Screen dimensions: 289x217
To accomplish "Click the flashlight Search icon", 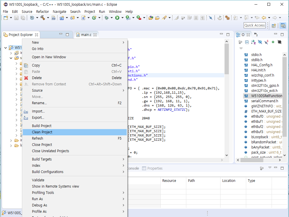I will click(164, 18).
